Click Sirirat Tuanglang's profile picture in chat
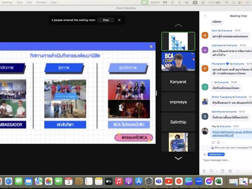 (205, 102)
